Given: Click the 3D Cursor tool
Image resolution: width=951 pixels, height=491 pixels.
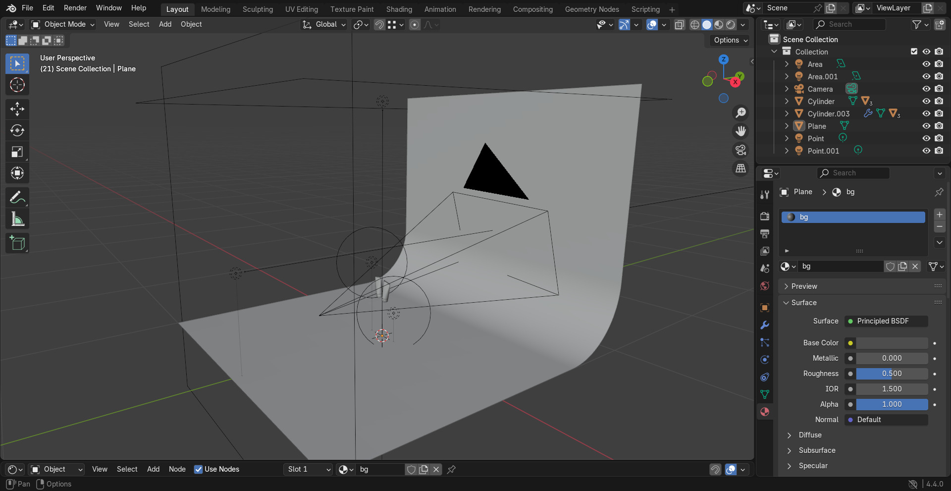Looking at the screenshot, I should point(17,85).
